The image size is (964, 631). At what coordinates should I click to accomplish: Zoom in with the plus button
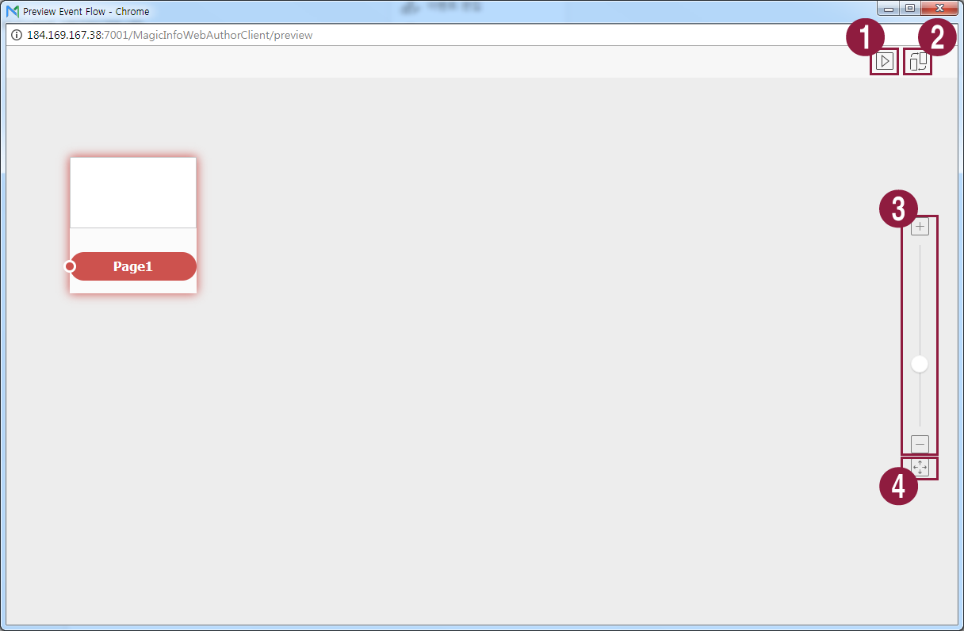920,228
